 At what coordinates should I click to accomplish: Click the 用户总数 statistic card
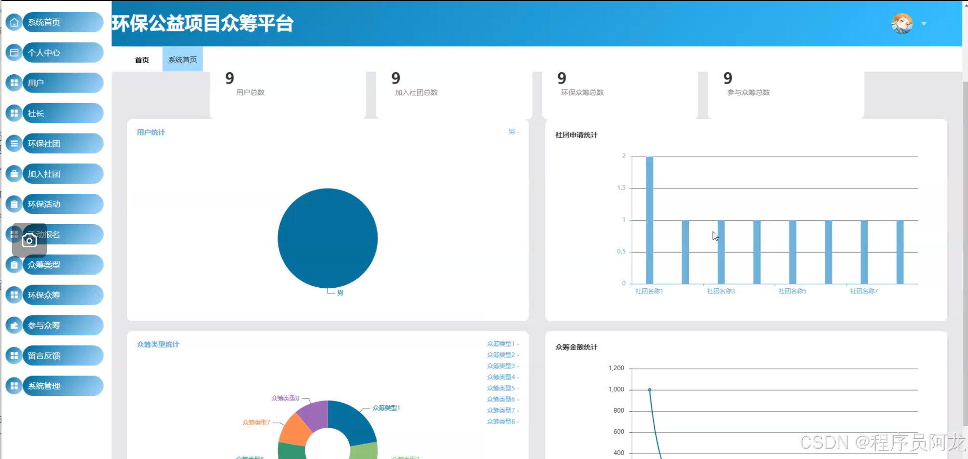[288, 94]
